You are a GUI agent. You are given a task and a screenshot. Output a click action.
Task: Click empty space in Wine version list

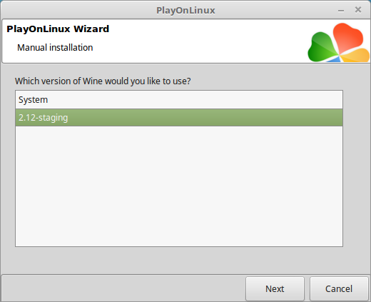179,186
